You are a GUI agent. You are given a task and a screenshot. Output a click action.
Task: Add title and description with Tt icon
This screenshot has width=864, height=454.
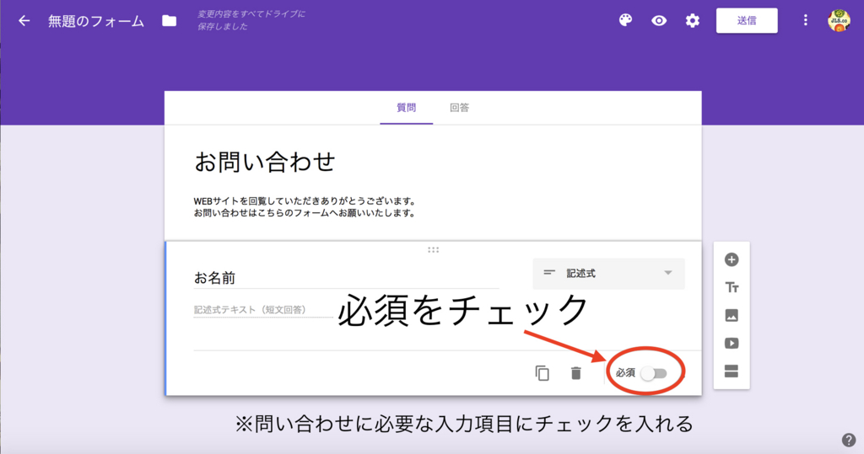tap(732, 287)
